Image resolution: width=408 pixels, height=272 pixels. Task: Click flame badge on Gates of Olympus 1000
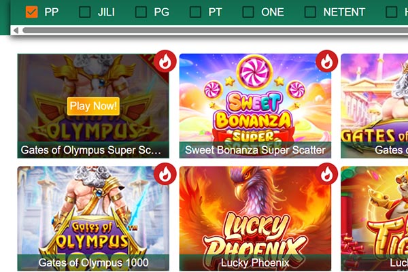tap(165, 174)
